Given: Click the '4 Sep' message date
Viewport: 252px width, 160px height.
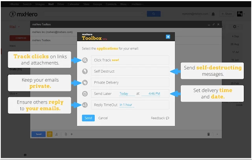Looking at the screenshot, I should point(235,36).
